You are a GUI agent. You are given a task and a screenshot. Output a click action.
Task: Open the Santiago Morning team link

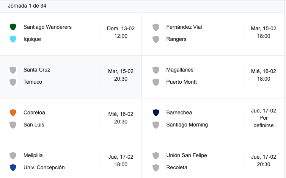pyautogui.click(x=187, y=125)
